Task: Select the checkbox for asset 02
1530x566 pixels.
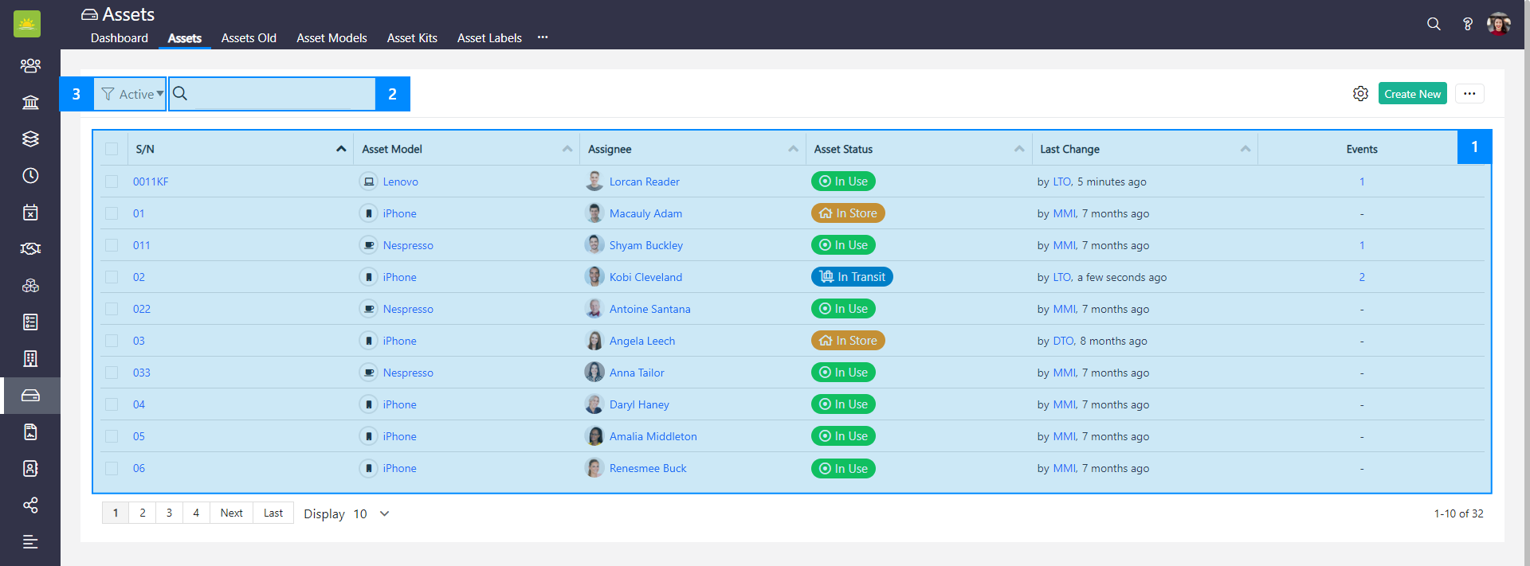Action: point(112,277)
